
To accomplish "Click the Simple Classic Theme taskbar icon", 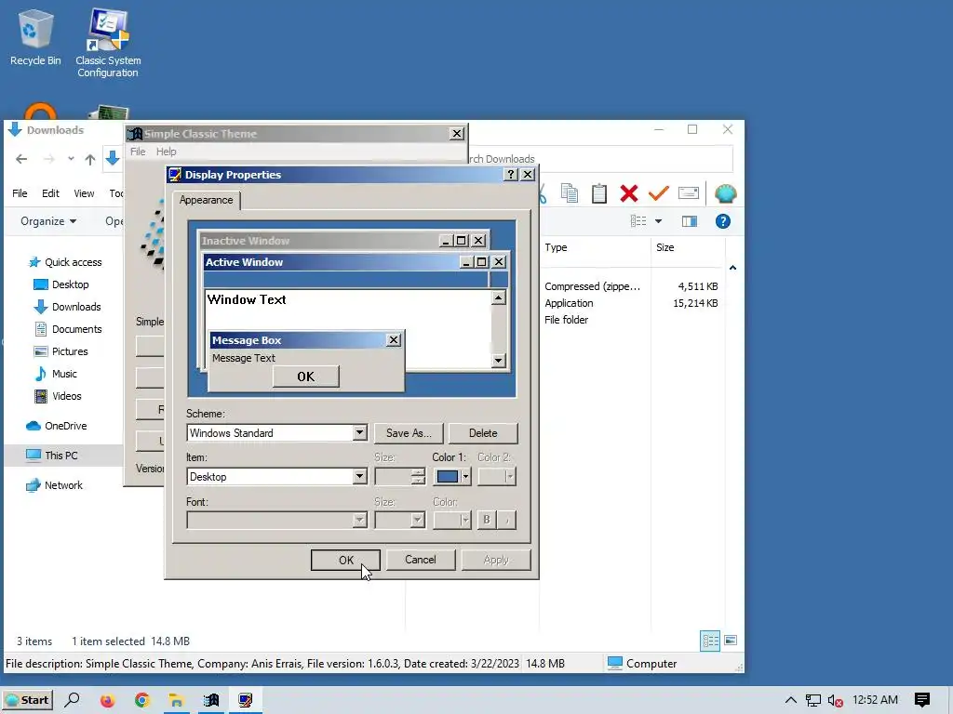I will (211, 701).
